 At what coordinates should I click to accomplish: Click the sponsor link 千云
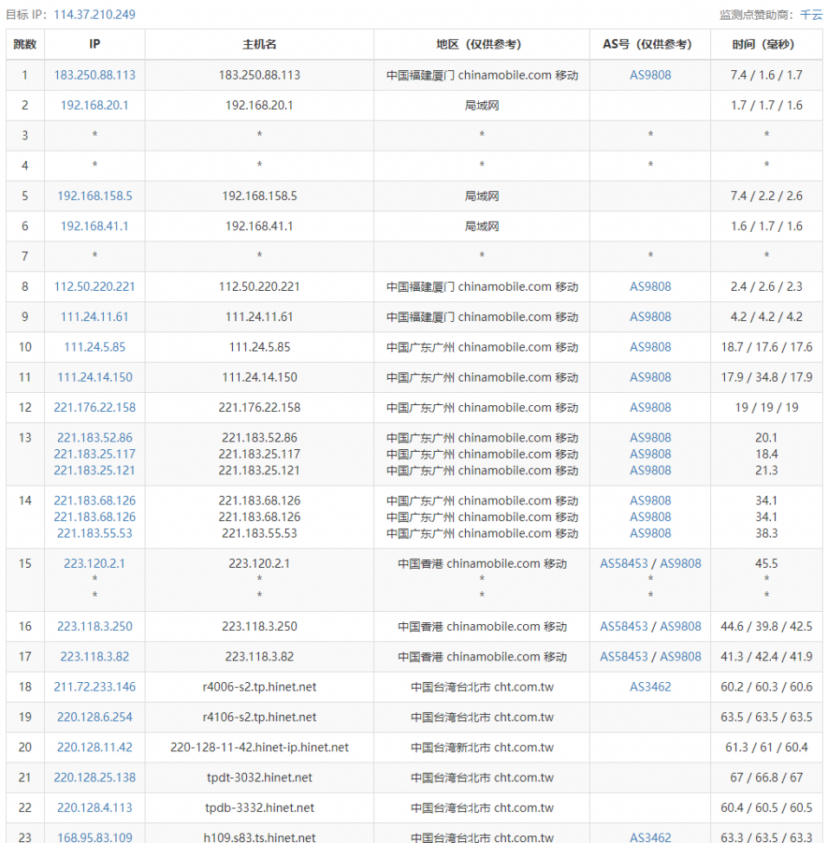[811, 15]
